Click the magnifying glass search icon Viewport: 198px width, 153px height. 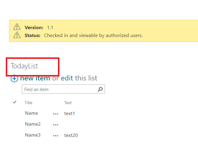(x=100, y=89)
